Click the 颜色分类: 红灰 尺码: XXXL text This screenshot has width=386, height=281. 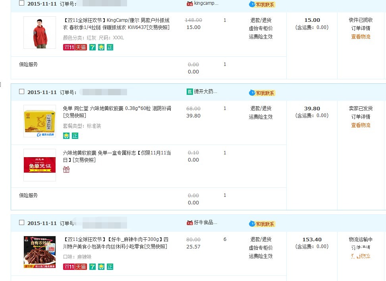[93, 38]
